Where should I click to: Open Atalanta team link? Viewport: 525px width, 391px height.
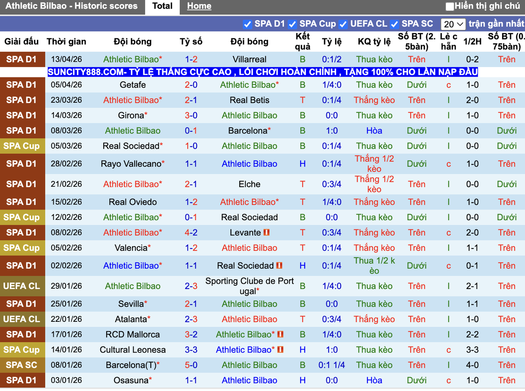(131, 319)
